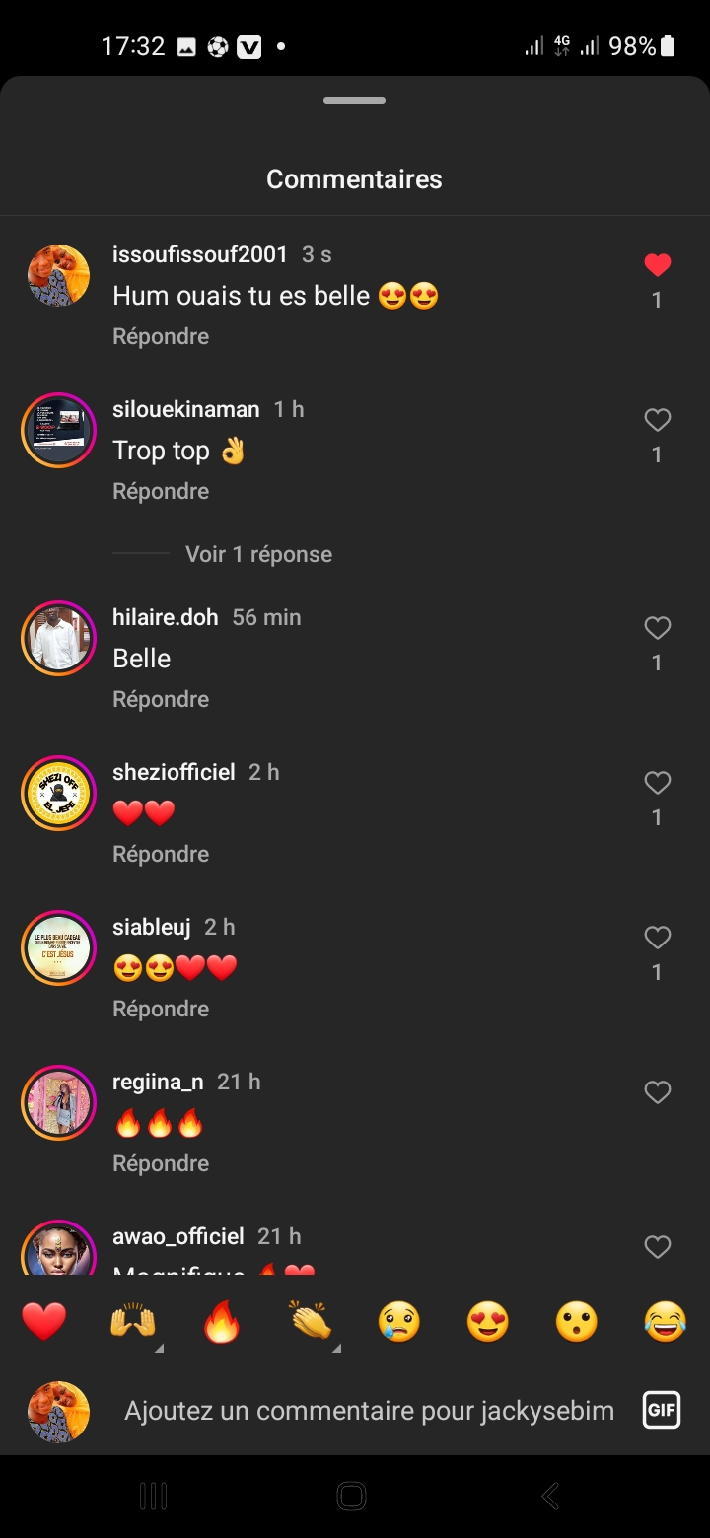This screenshot has width=710, height=1538.
Task: Send the raised hands emoji reaction
Action: (x=133, y=1321)
